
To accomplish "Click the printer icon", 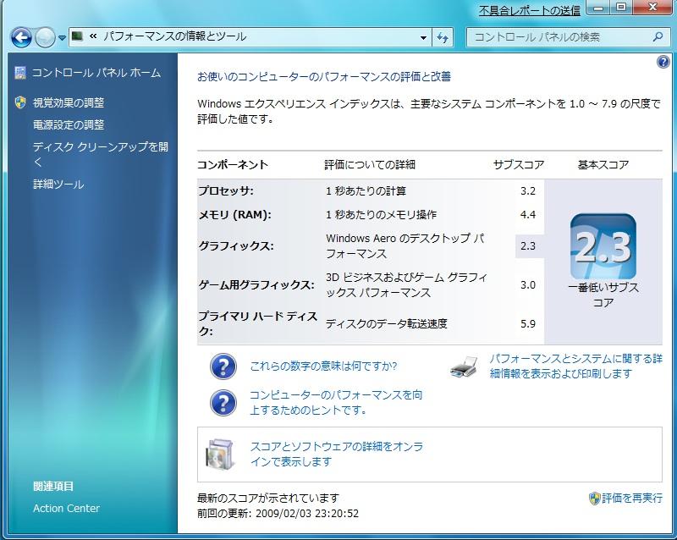I will pos(464,366).
